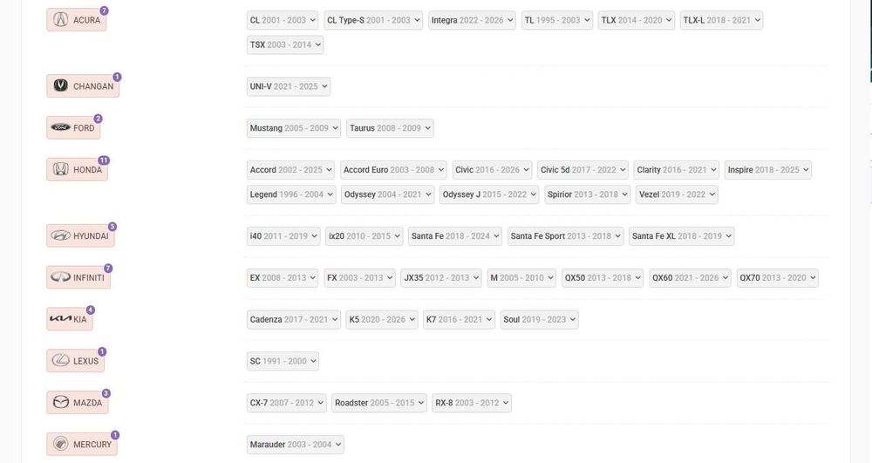The width and height of the screenshot is (872, 463).
Task: Open the Infiniti M 2005-2010 dropdown
Action: click(521, 278)
